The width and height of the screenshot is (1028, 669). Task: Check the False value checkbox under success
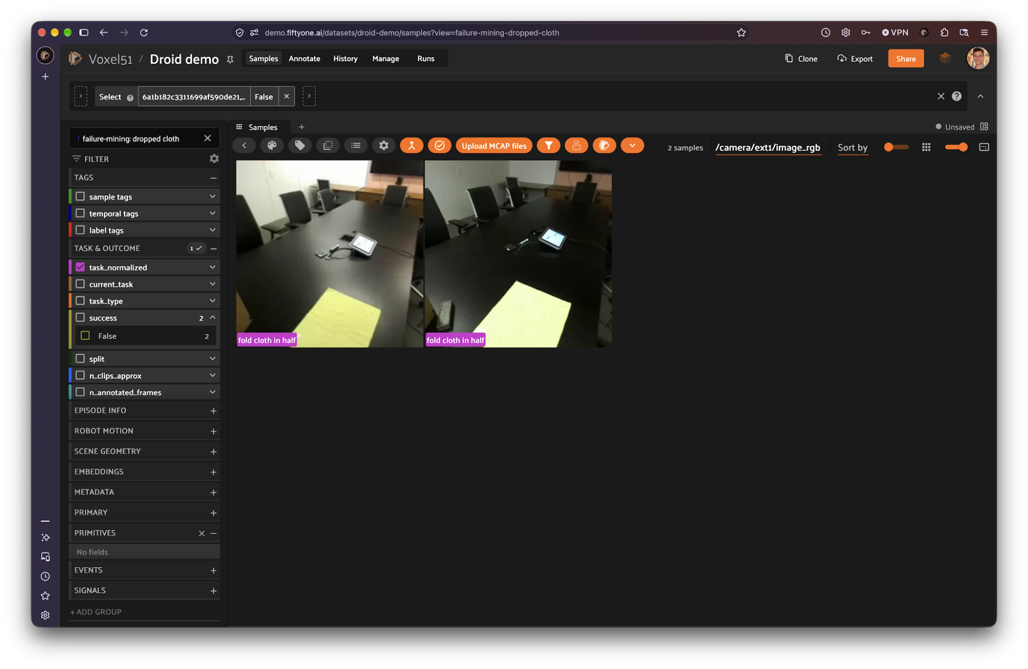[85, 336]
